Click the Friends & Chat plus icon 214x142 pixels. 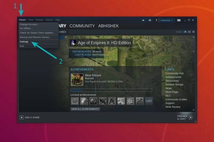191,117
